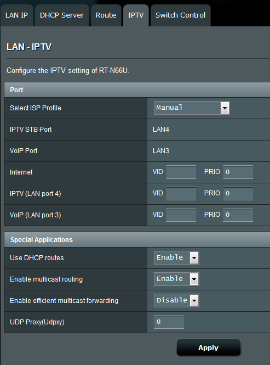Expand the efficient multicast forwarding dropdown
The width and height of the screenshot is (270, 365).
click(176, 301)
